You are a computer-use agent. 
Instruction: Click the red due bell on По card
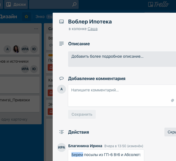[x=50, y=67]
